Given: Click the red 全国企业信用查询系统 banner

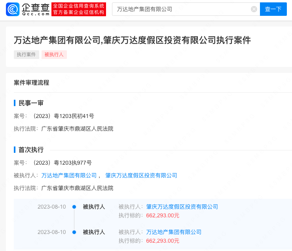Looking at the screenshot, I should pyautogui.click(x=79, y=9).
